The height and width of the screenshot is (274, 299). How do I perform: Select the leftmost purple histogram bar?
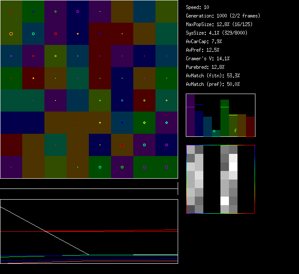(191, 115)
